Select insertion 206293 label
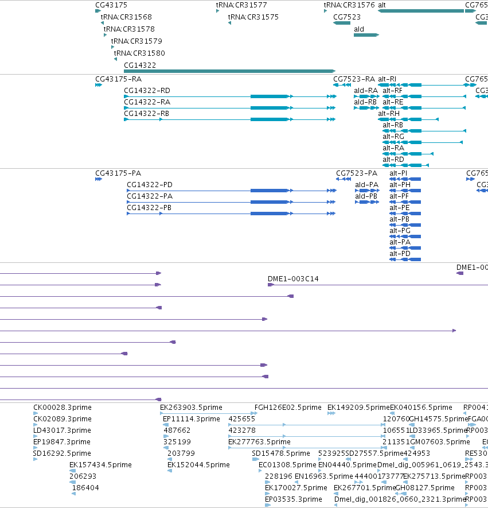This screenshot has height=508, width=488. pos(83,476)
